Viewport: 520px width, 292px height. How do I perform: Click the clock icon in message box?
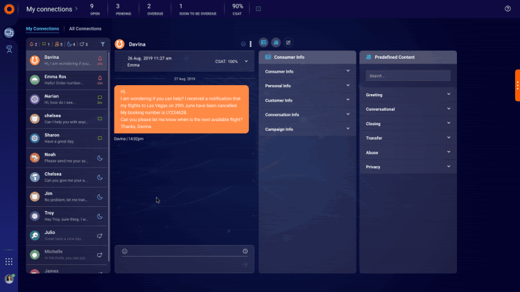click(245, 251)
